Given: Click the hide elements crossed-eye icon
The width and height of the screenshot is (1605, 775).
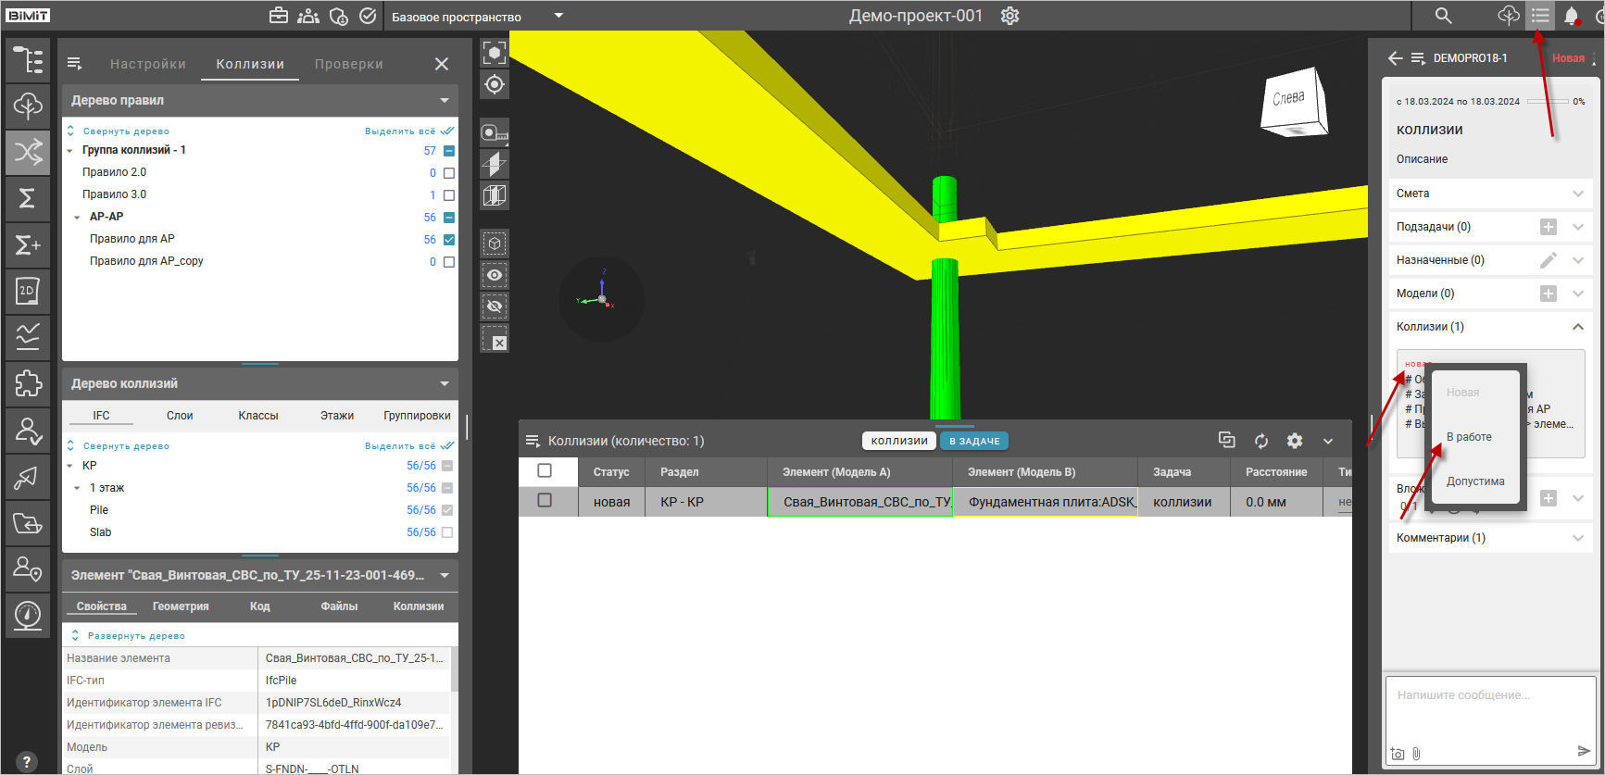Looking at the screenshot, I should pos(495,306).
